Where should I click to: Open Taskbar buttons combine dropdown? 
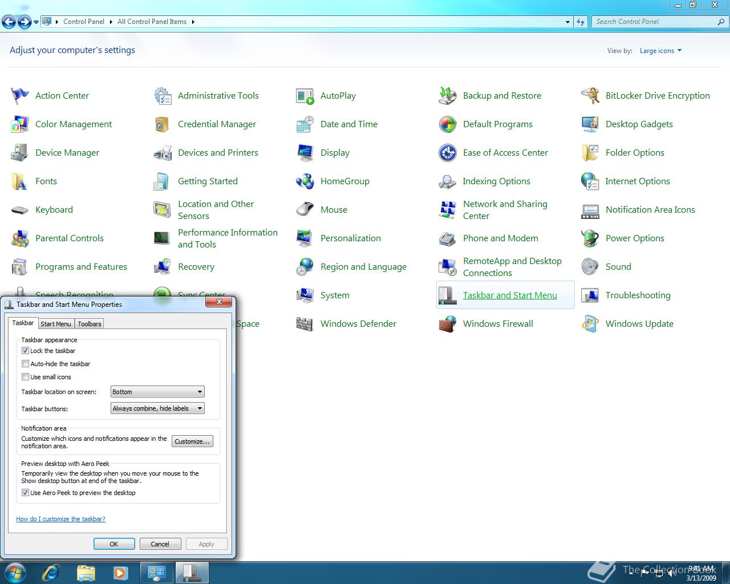click(x=157, y=408)
